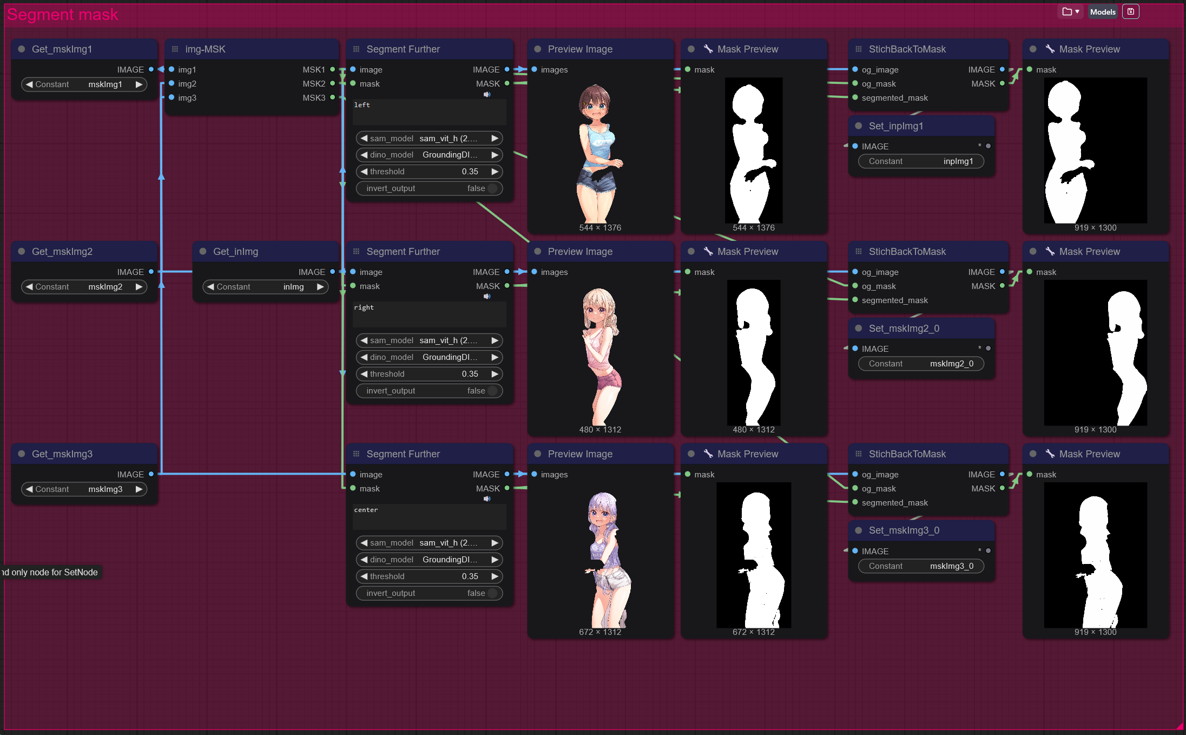The width and height of the screenshot is (1186, 735).
Task: Click speaker icon in center Segment Further node
Action: tap(487, 498)
